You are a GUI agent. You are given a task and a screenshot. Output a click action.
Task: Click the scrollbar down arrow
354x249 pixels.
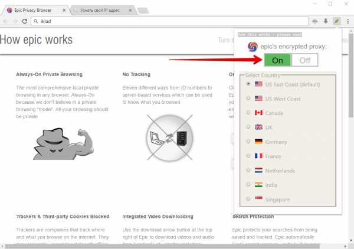tap(351, 240)
